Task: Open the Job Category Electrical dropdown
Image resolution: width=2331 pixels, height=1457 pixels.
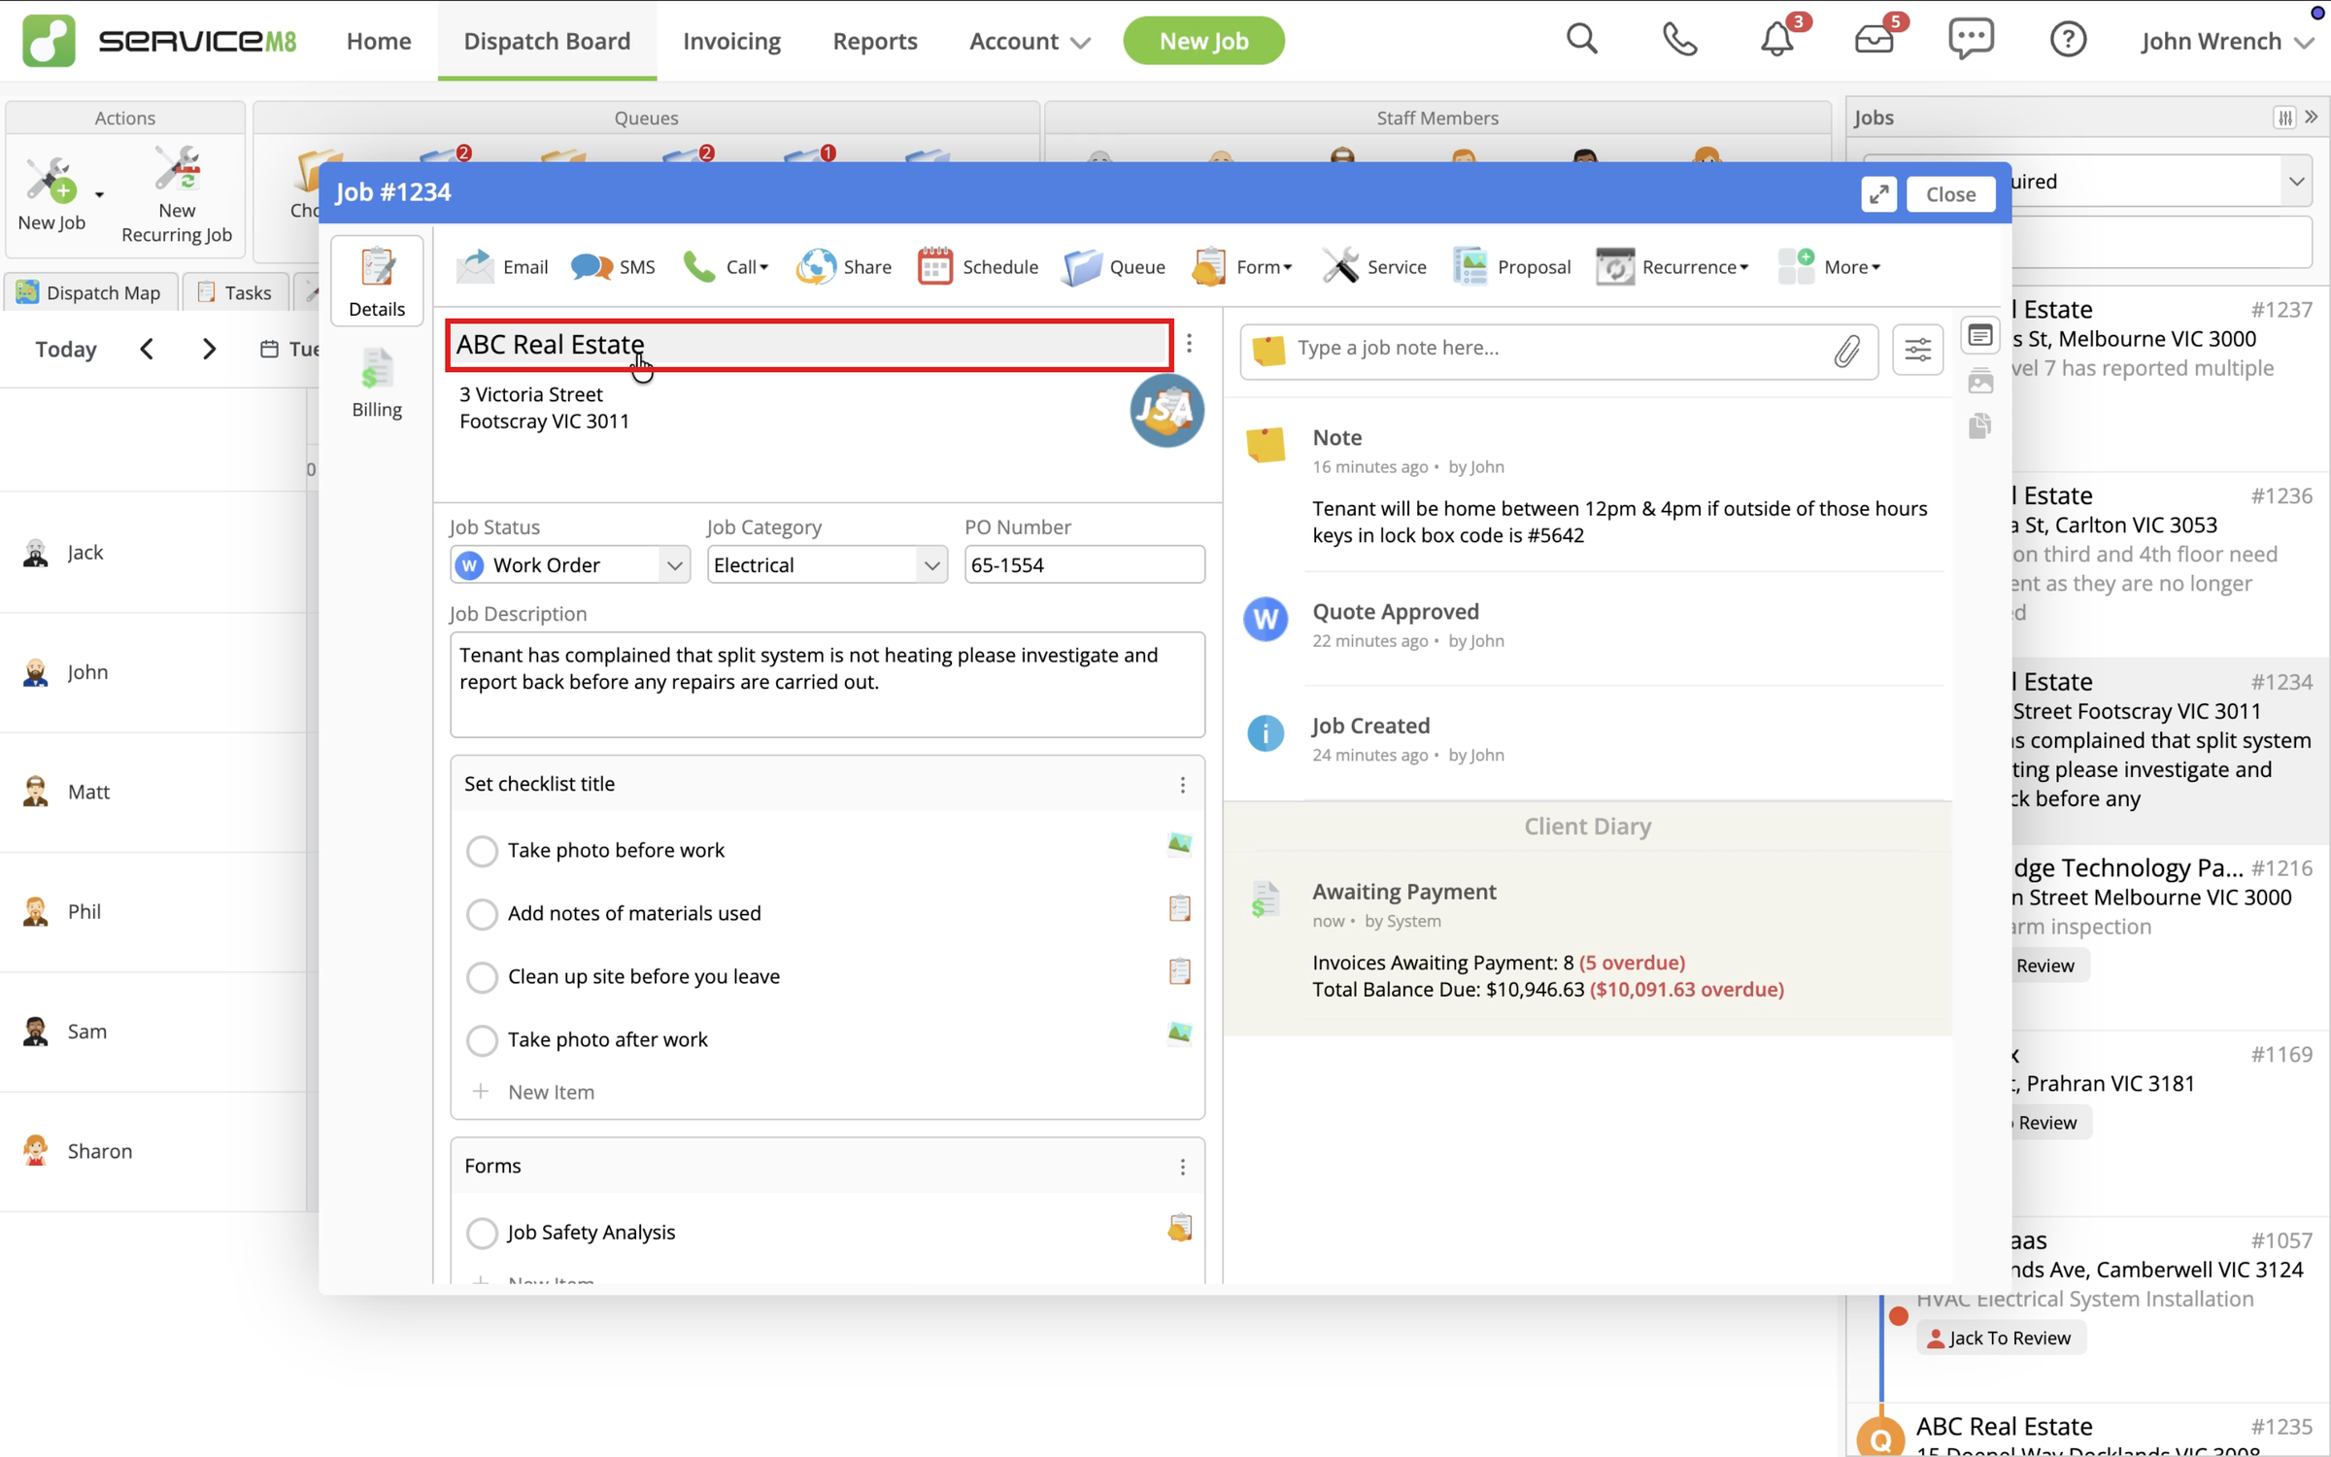Action: coord(827,564)
